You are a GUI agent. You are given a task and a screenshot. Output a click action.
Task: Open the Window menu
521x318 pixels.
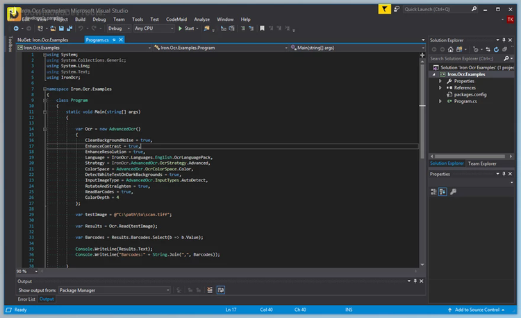(225, 19)
